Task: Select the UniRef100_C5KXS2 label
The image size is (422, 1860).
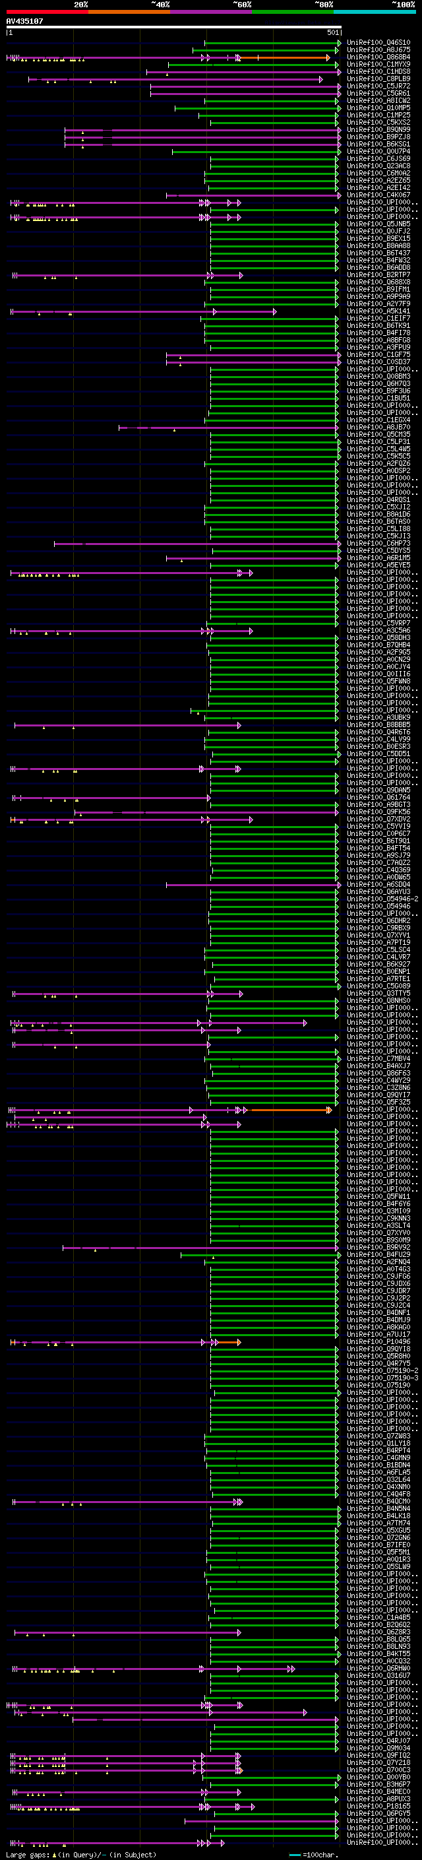Action: [378, 122]
